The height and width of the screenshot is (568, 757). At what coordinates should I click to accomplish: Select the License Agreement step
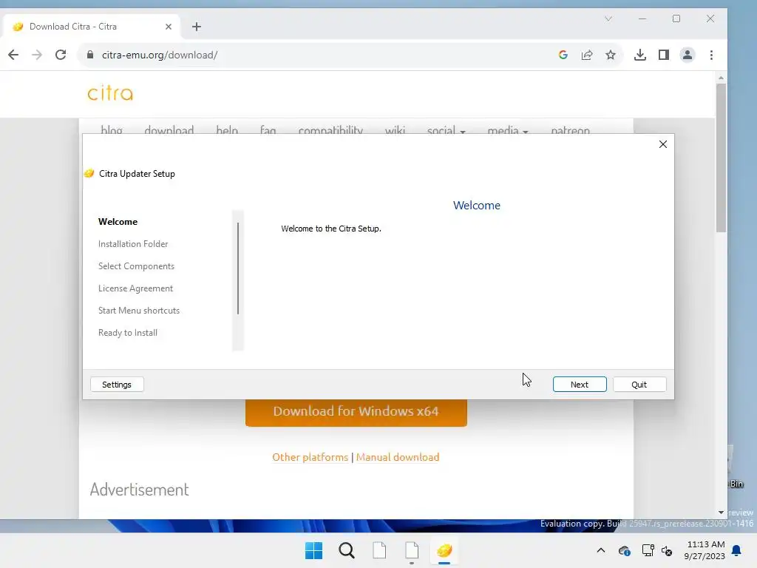(136, 288)
